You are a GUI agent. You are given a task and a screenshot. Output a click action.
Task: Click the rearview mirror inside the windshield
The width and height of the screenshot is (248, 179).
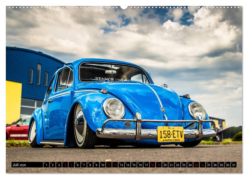tap(111, 72)
